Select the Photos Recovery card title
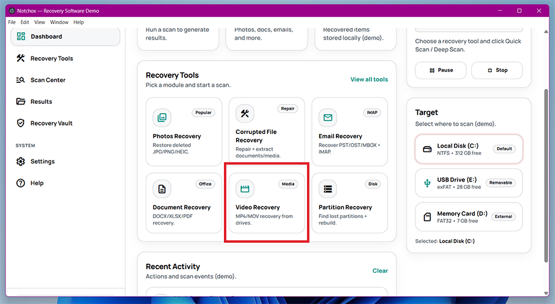This screenshot has width=555, height=304. click(x=177, y=136)
